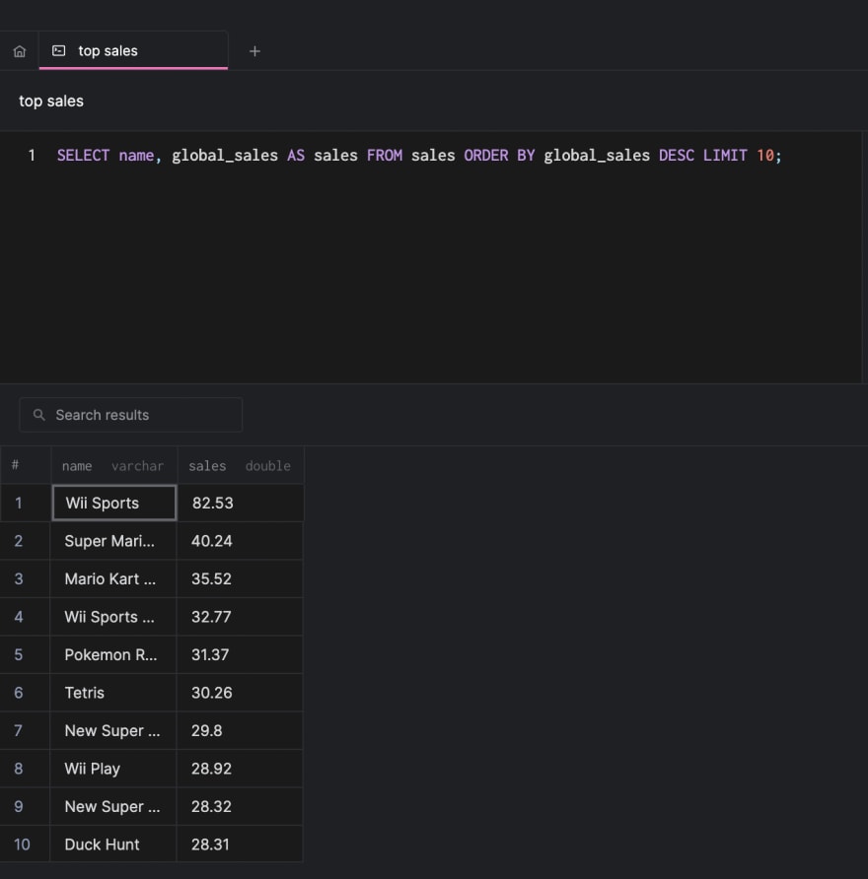
Task: Select the Wii Sports cell
Action: [113, 503]
